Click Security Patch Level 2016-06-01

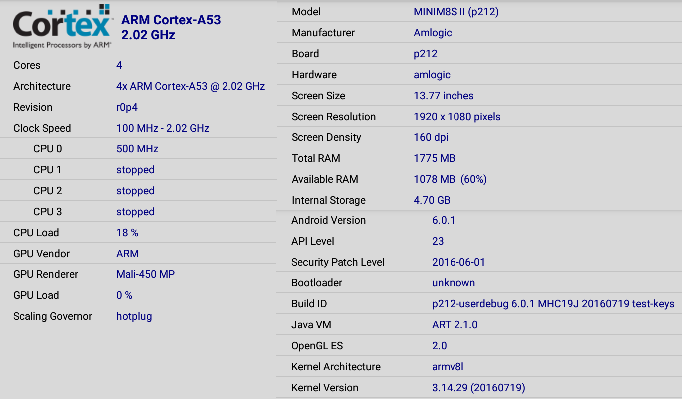click(x=458, y=262)
